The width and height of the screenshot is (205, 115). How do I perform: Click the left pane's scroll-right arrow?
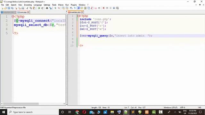[64, 104]
